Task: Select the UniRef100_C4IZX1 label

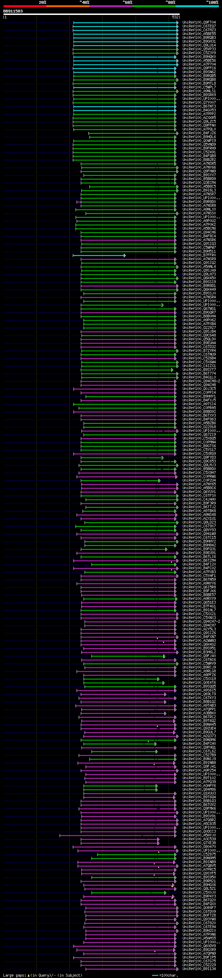Action: (x=199, y=366)
